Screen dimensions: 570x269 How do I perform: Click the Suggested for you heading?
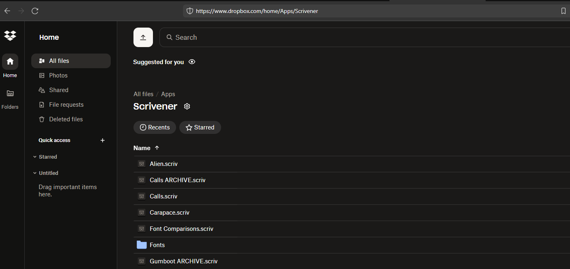coord(159,62)
